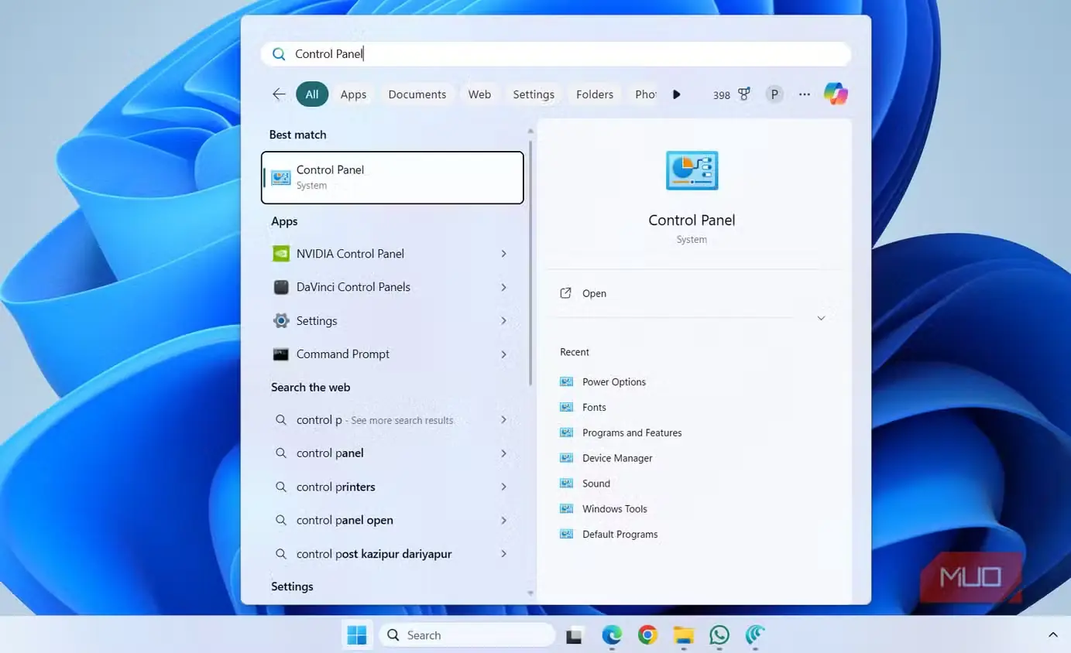Click the search field containing 'Control Panel'

[x=556, y=54]
